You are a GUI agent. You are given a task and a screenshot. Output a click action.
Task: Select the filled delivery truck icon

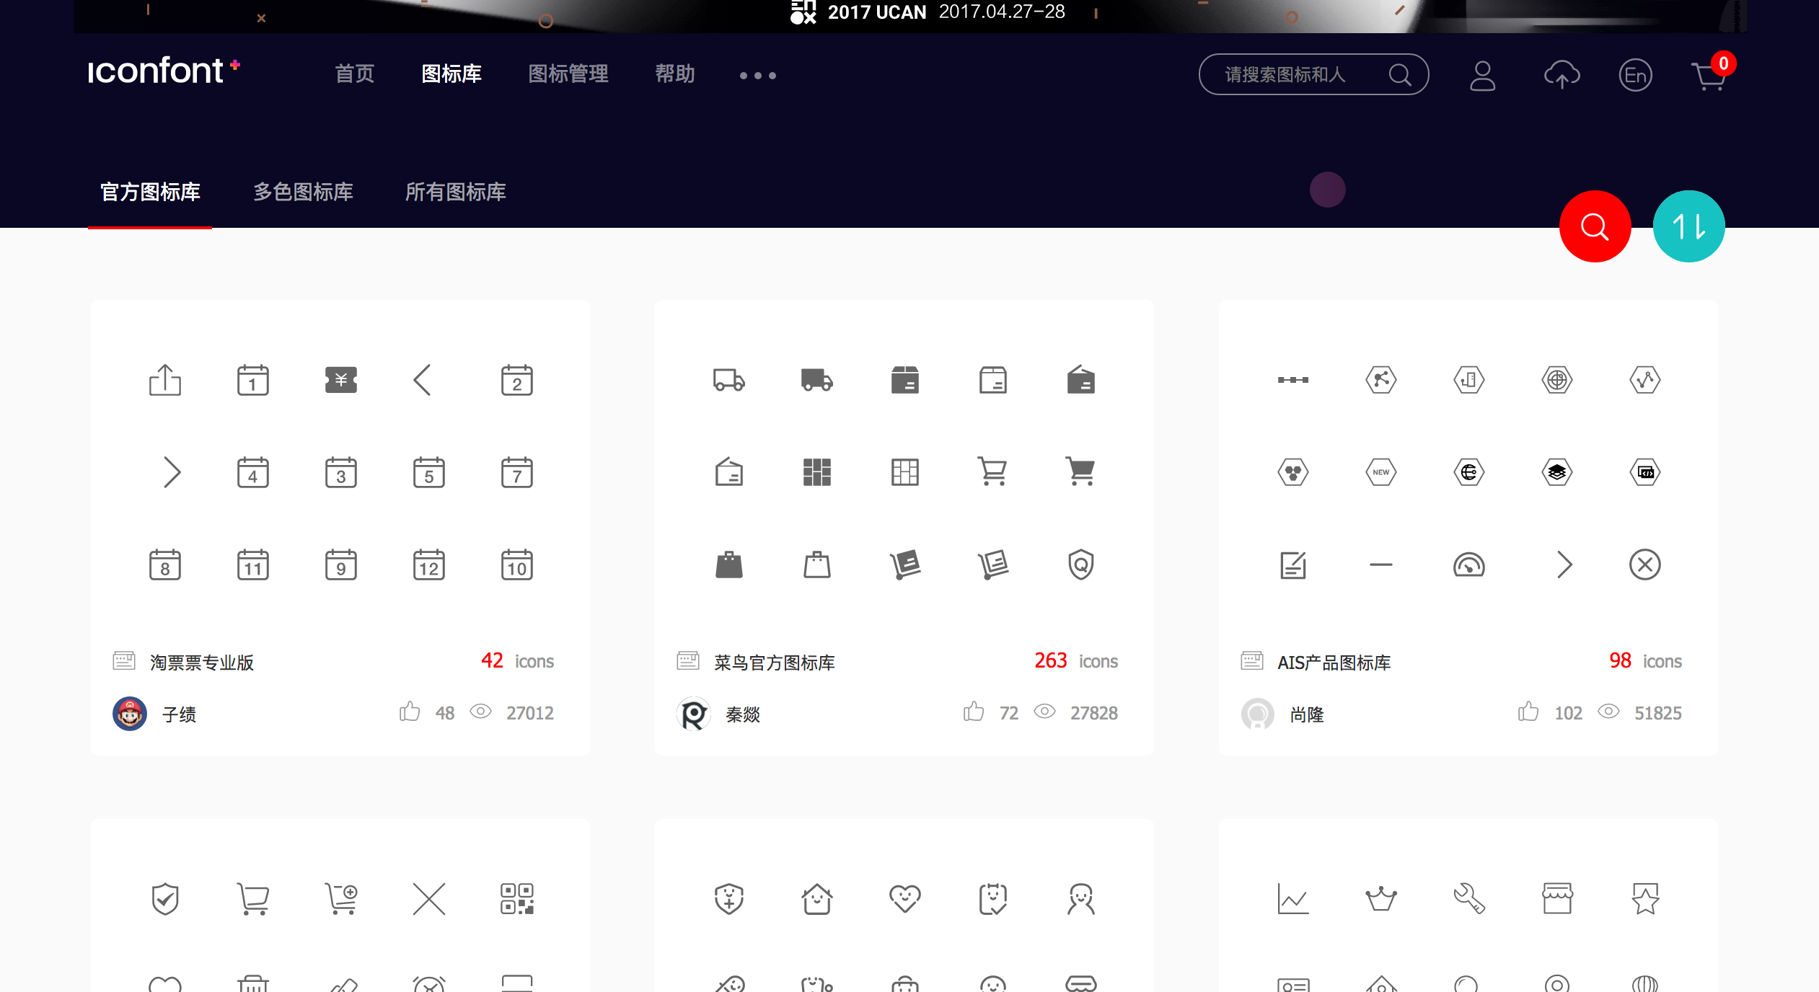coord(817,380)
